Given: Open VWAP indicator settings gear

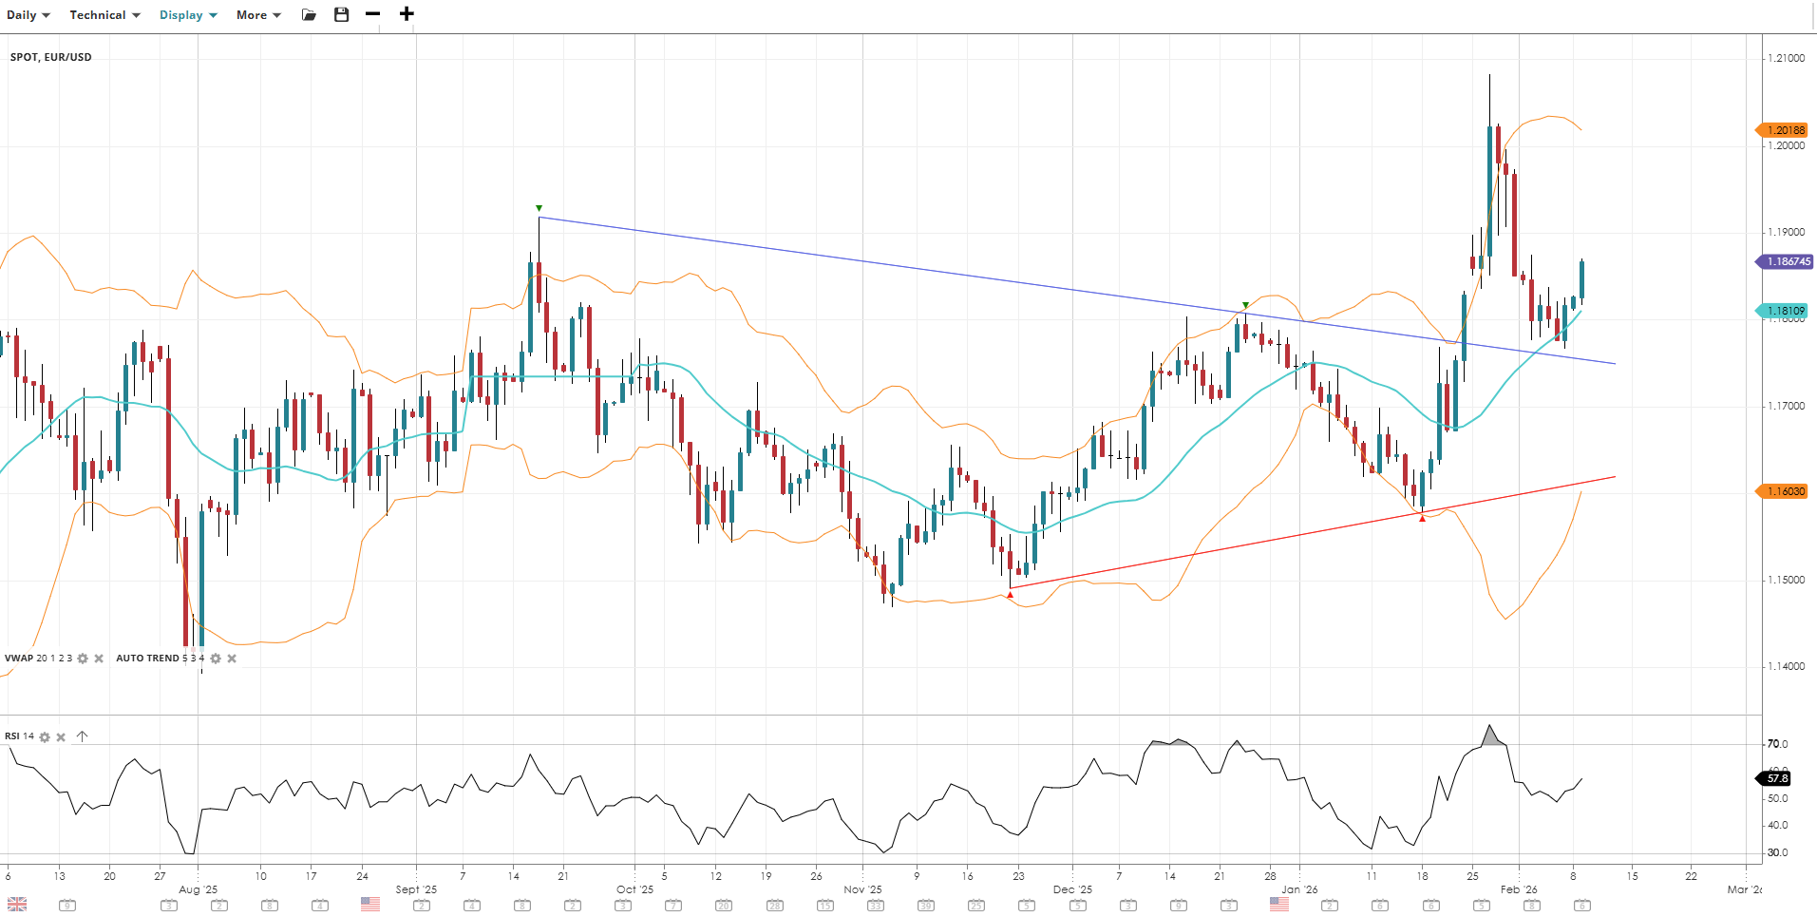Looking at the screenshot, I should pyautogui.click(x=83, y=659).
